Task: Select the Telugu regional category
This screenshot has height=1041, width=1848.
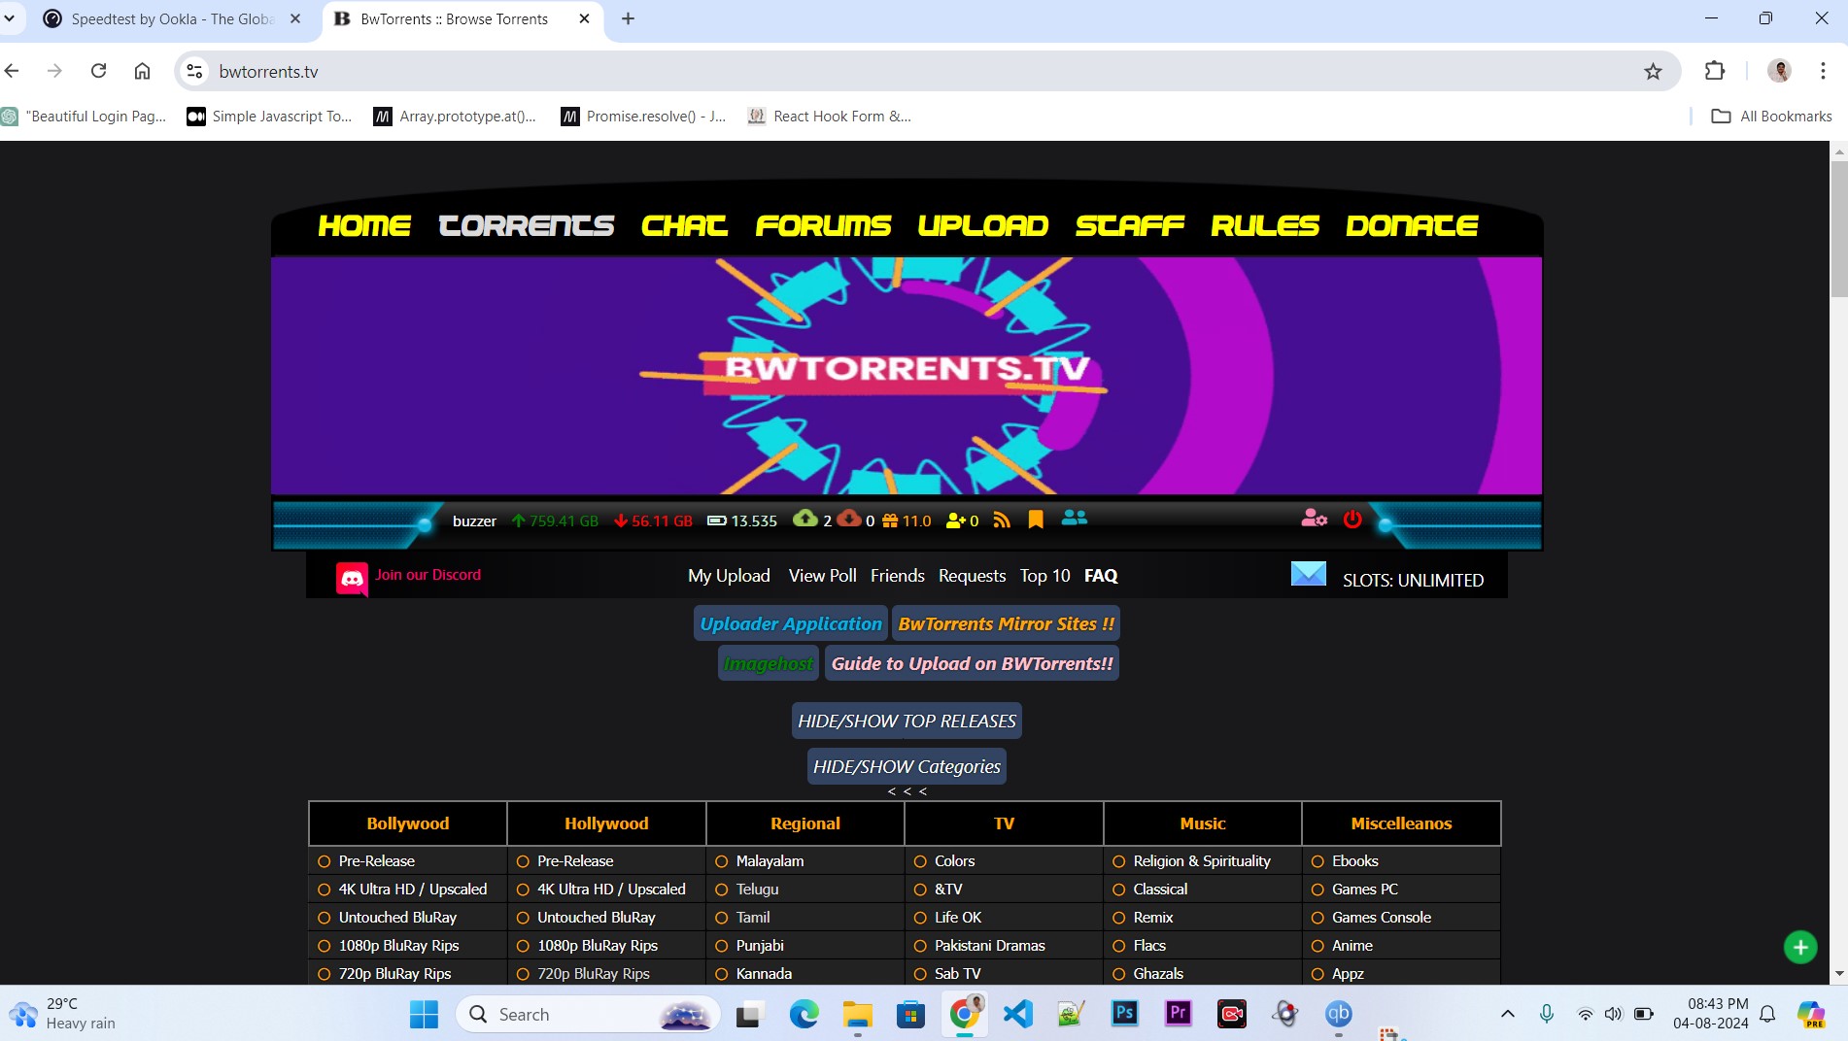Action: [722, 890]
